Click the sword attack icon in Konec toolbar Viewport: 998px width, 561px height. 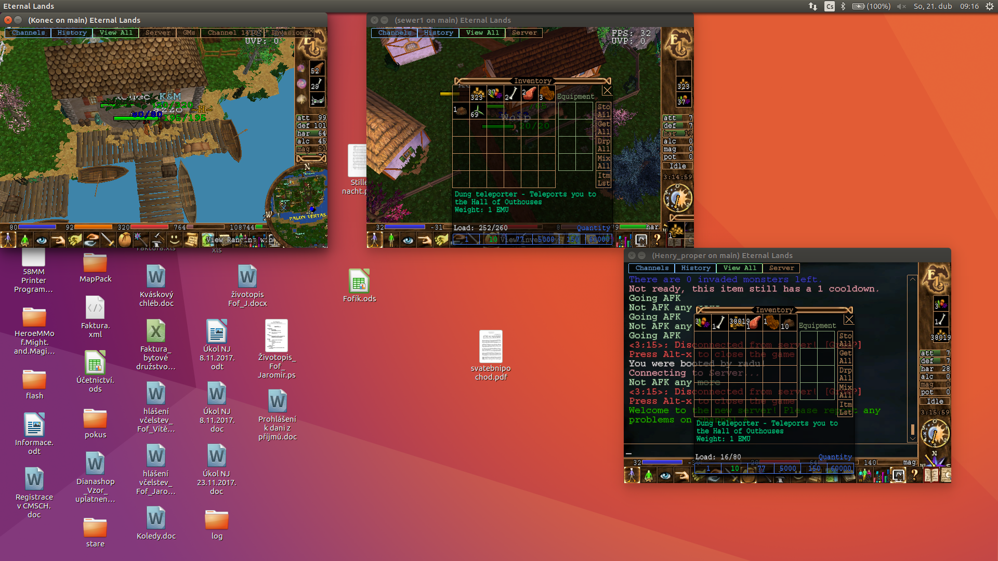108,240
